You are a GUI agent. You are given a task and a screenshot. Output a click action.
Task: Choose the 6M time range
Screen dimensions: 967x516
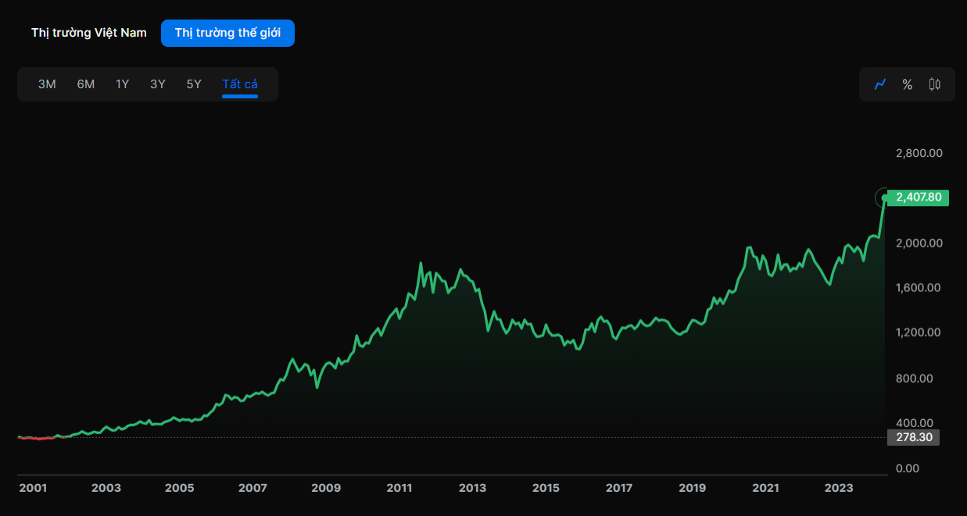pyautogui.click(x=86, y=84)
